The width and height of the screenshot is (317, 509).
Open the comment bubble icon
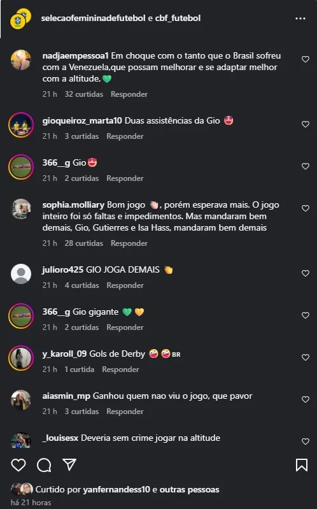[x=44, y=465]
